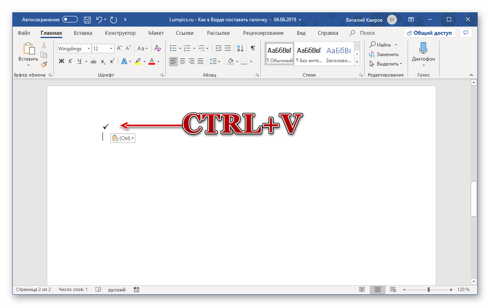The height and width of the screenshot is (307, 490).
Task: Increase font size with the larger A
Action: tap(119, 48)
